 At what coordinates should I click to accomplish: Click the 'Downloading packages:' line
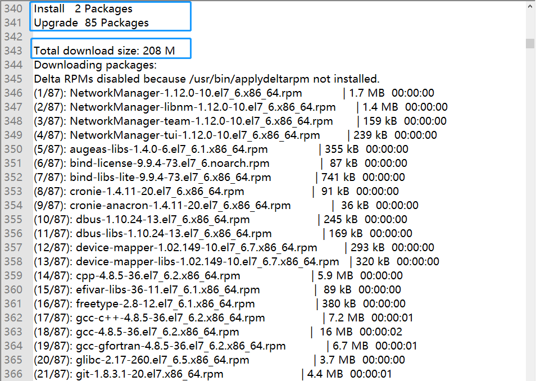(x=96, y=65)
